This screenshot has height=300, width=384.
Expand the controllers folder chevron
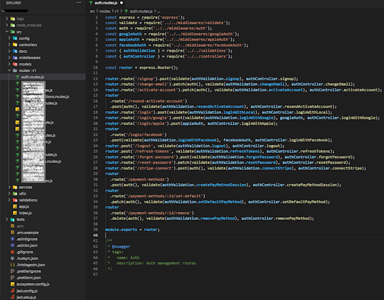coord(9,45)
